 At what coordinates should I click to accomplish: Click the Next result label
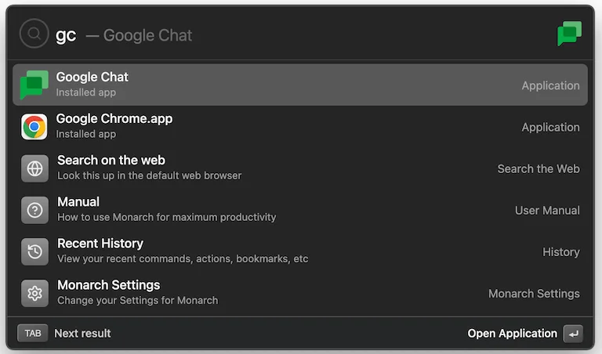point(82,334)
